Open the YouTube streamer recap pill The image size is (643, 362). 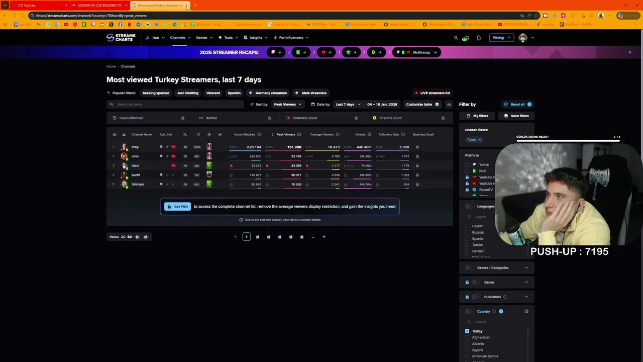click(326, 52)
